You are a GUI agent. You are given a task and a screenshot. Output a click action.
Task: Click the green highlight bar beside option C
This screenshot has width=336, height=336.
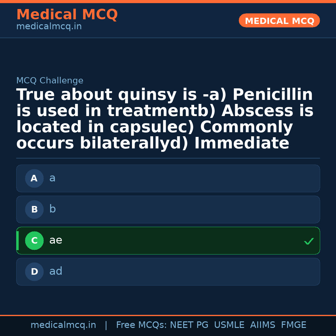pyautogui.click(x=17, y=240)
